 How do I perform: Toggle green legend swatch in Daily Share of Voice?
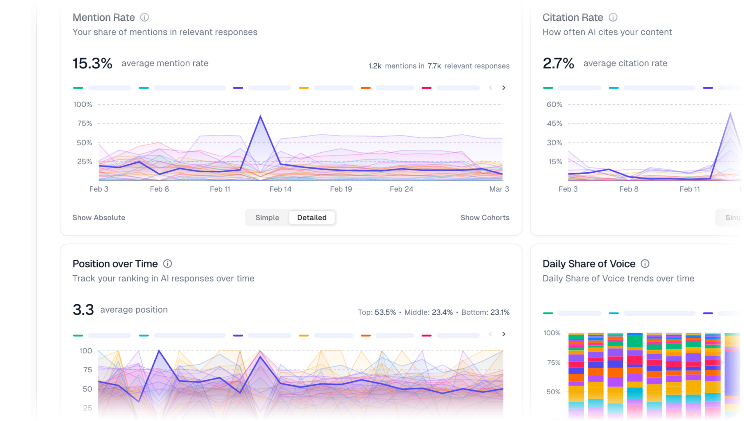548,313
